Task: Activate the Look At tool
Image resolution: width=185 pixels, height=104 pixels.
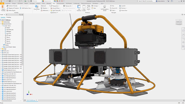Action: point(122,6)
